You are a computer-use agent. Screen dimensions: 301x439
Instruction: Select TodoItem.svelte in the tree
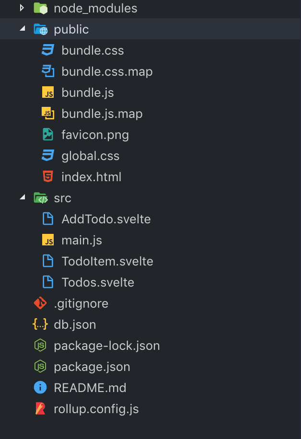(x=107, y=261)
